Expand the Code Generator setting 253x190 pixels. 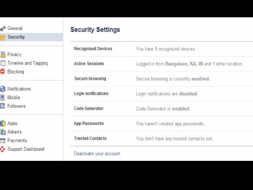tap(89, 109)
